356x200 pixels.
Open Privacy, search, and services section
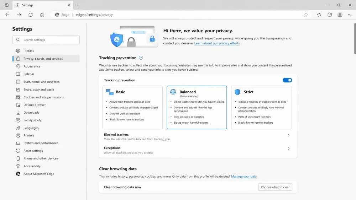tap(46, 59)
